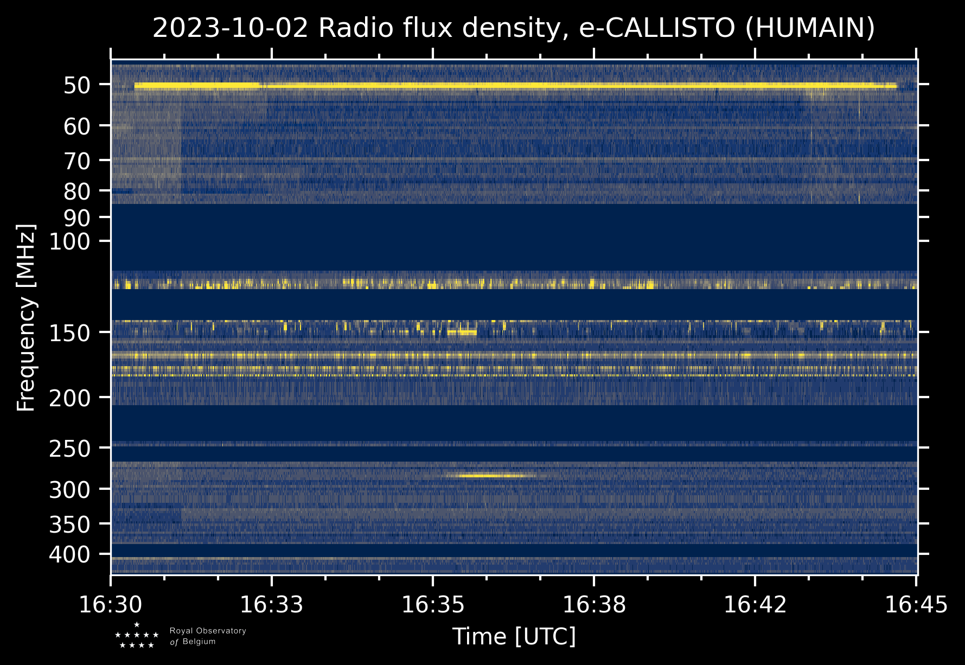Click the 200 MHz frequency tick label

coord(69,399)
